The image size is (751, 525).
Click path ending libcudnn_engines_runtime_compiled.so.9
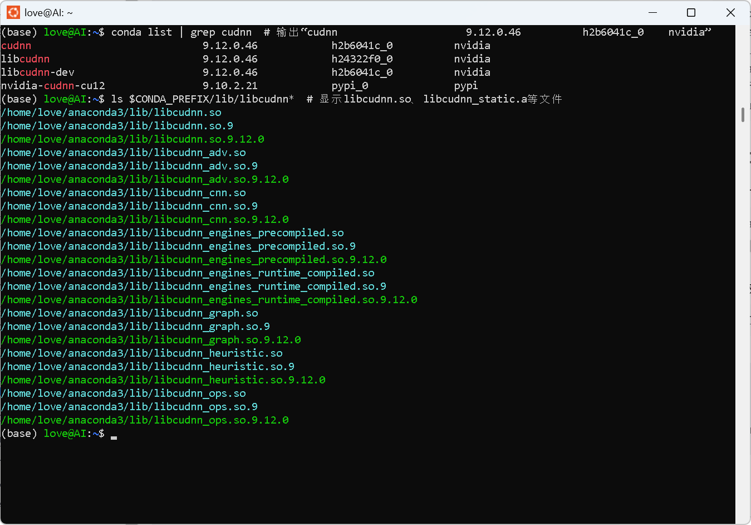click(x=194, y=286)
